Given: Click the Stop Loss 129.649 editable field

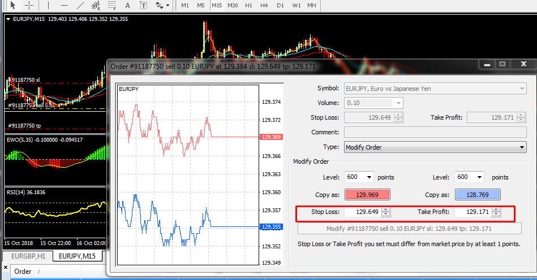Looking at the screenshot, I should pyautogui.click(x=363, y=212).
